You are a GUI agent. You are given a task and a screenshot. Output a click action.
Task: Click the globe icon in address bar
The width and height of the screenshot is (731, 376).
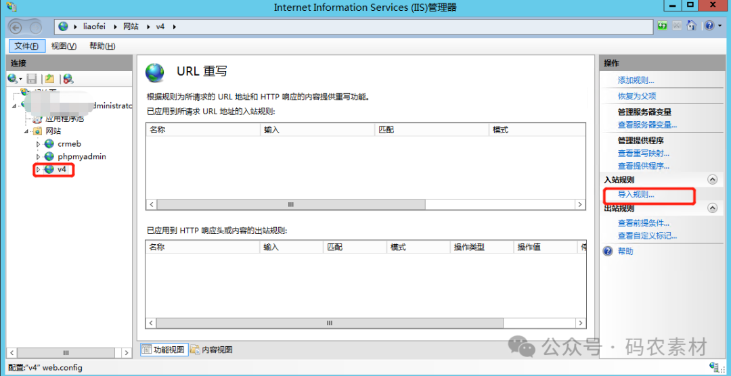(x=64, y=26)
